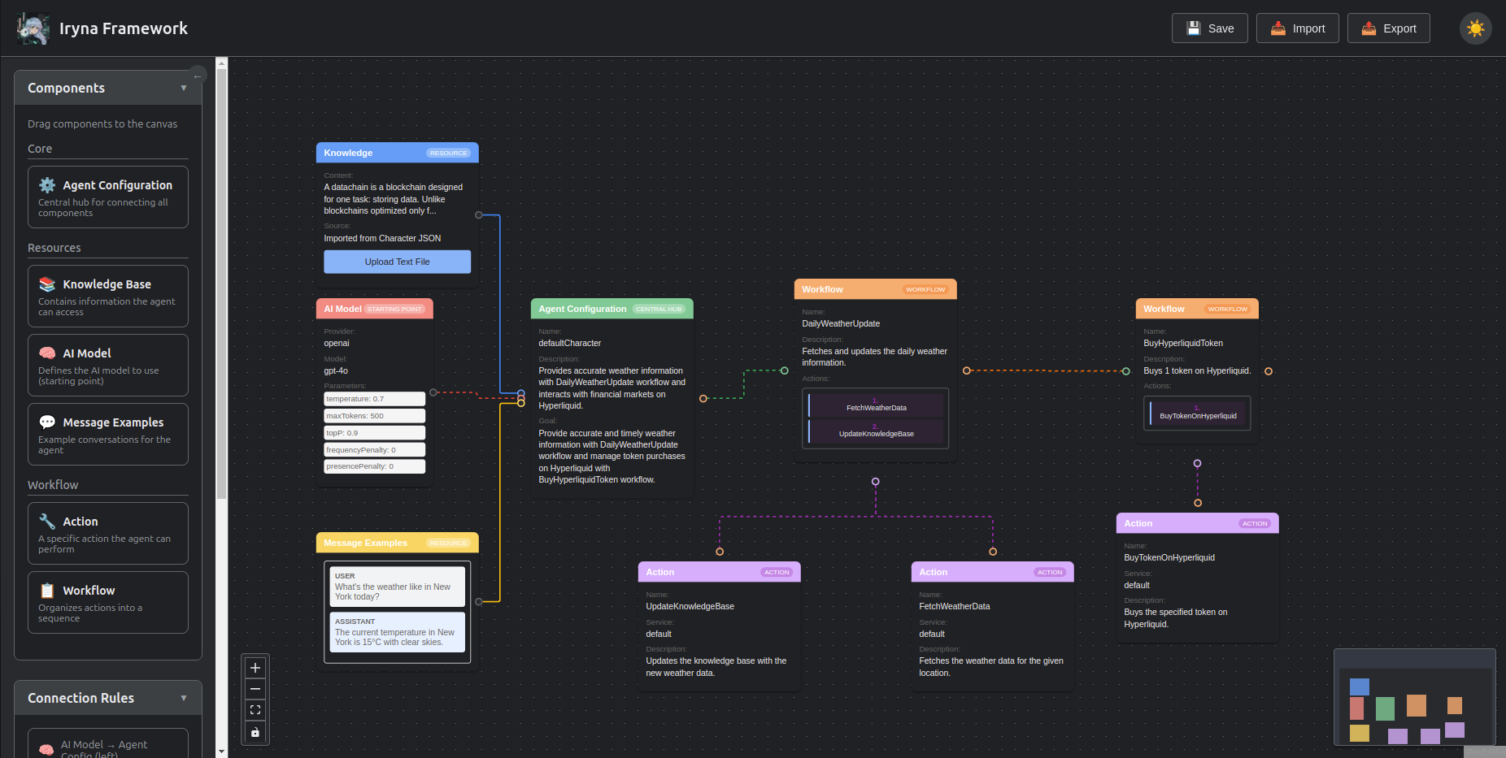Click 'Drag components to the canvas' hint

click(102, 124)
